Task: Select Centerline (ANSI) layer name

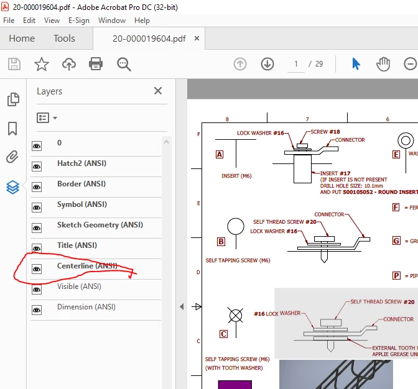Action: click(x=87, y=266)
